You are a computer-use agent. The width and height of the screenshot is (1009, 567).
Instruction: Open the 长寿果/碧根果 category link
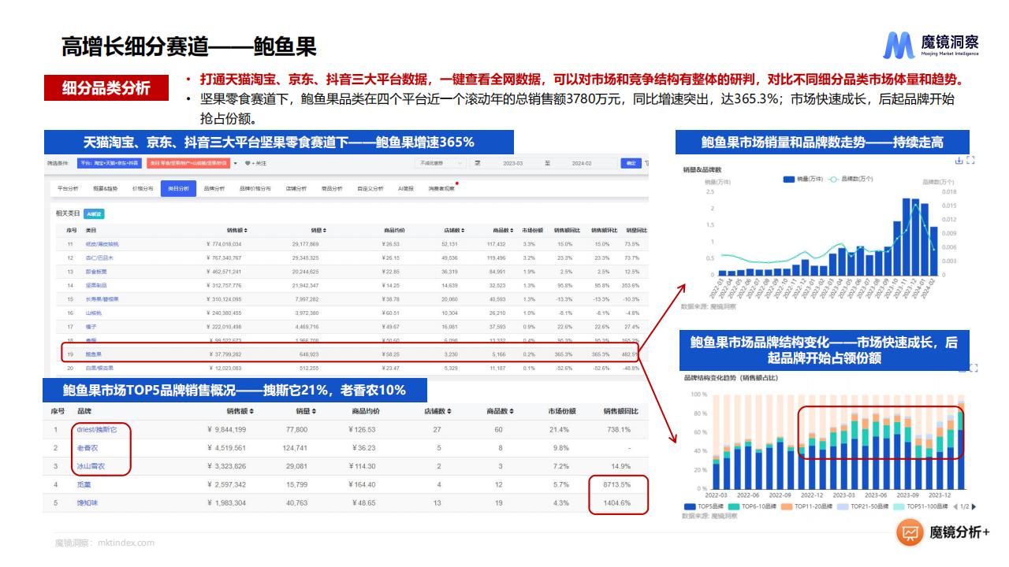(x=101, y=299)
